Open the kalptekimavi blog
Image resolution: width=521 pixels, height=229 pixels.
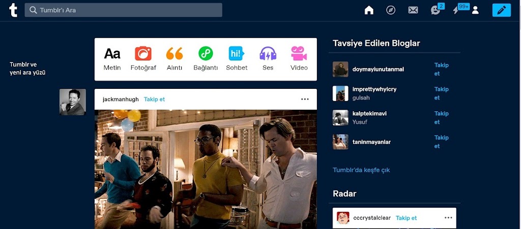[x=369, y=114]
